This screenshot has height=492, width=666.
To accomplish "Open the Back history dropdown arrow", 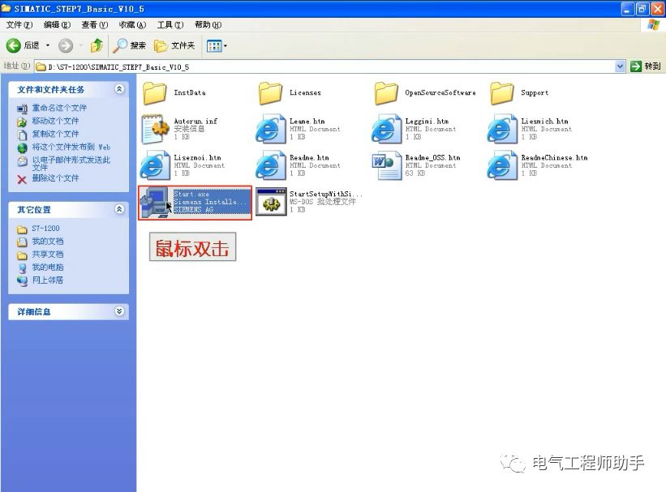I will coord(48,45).
